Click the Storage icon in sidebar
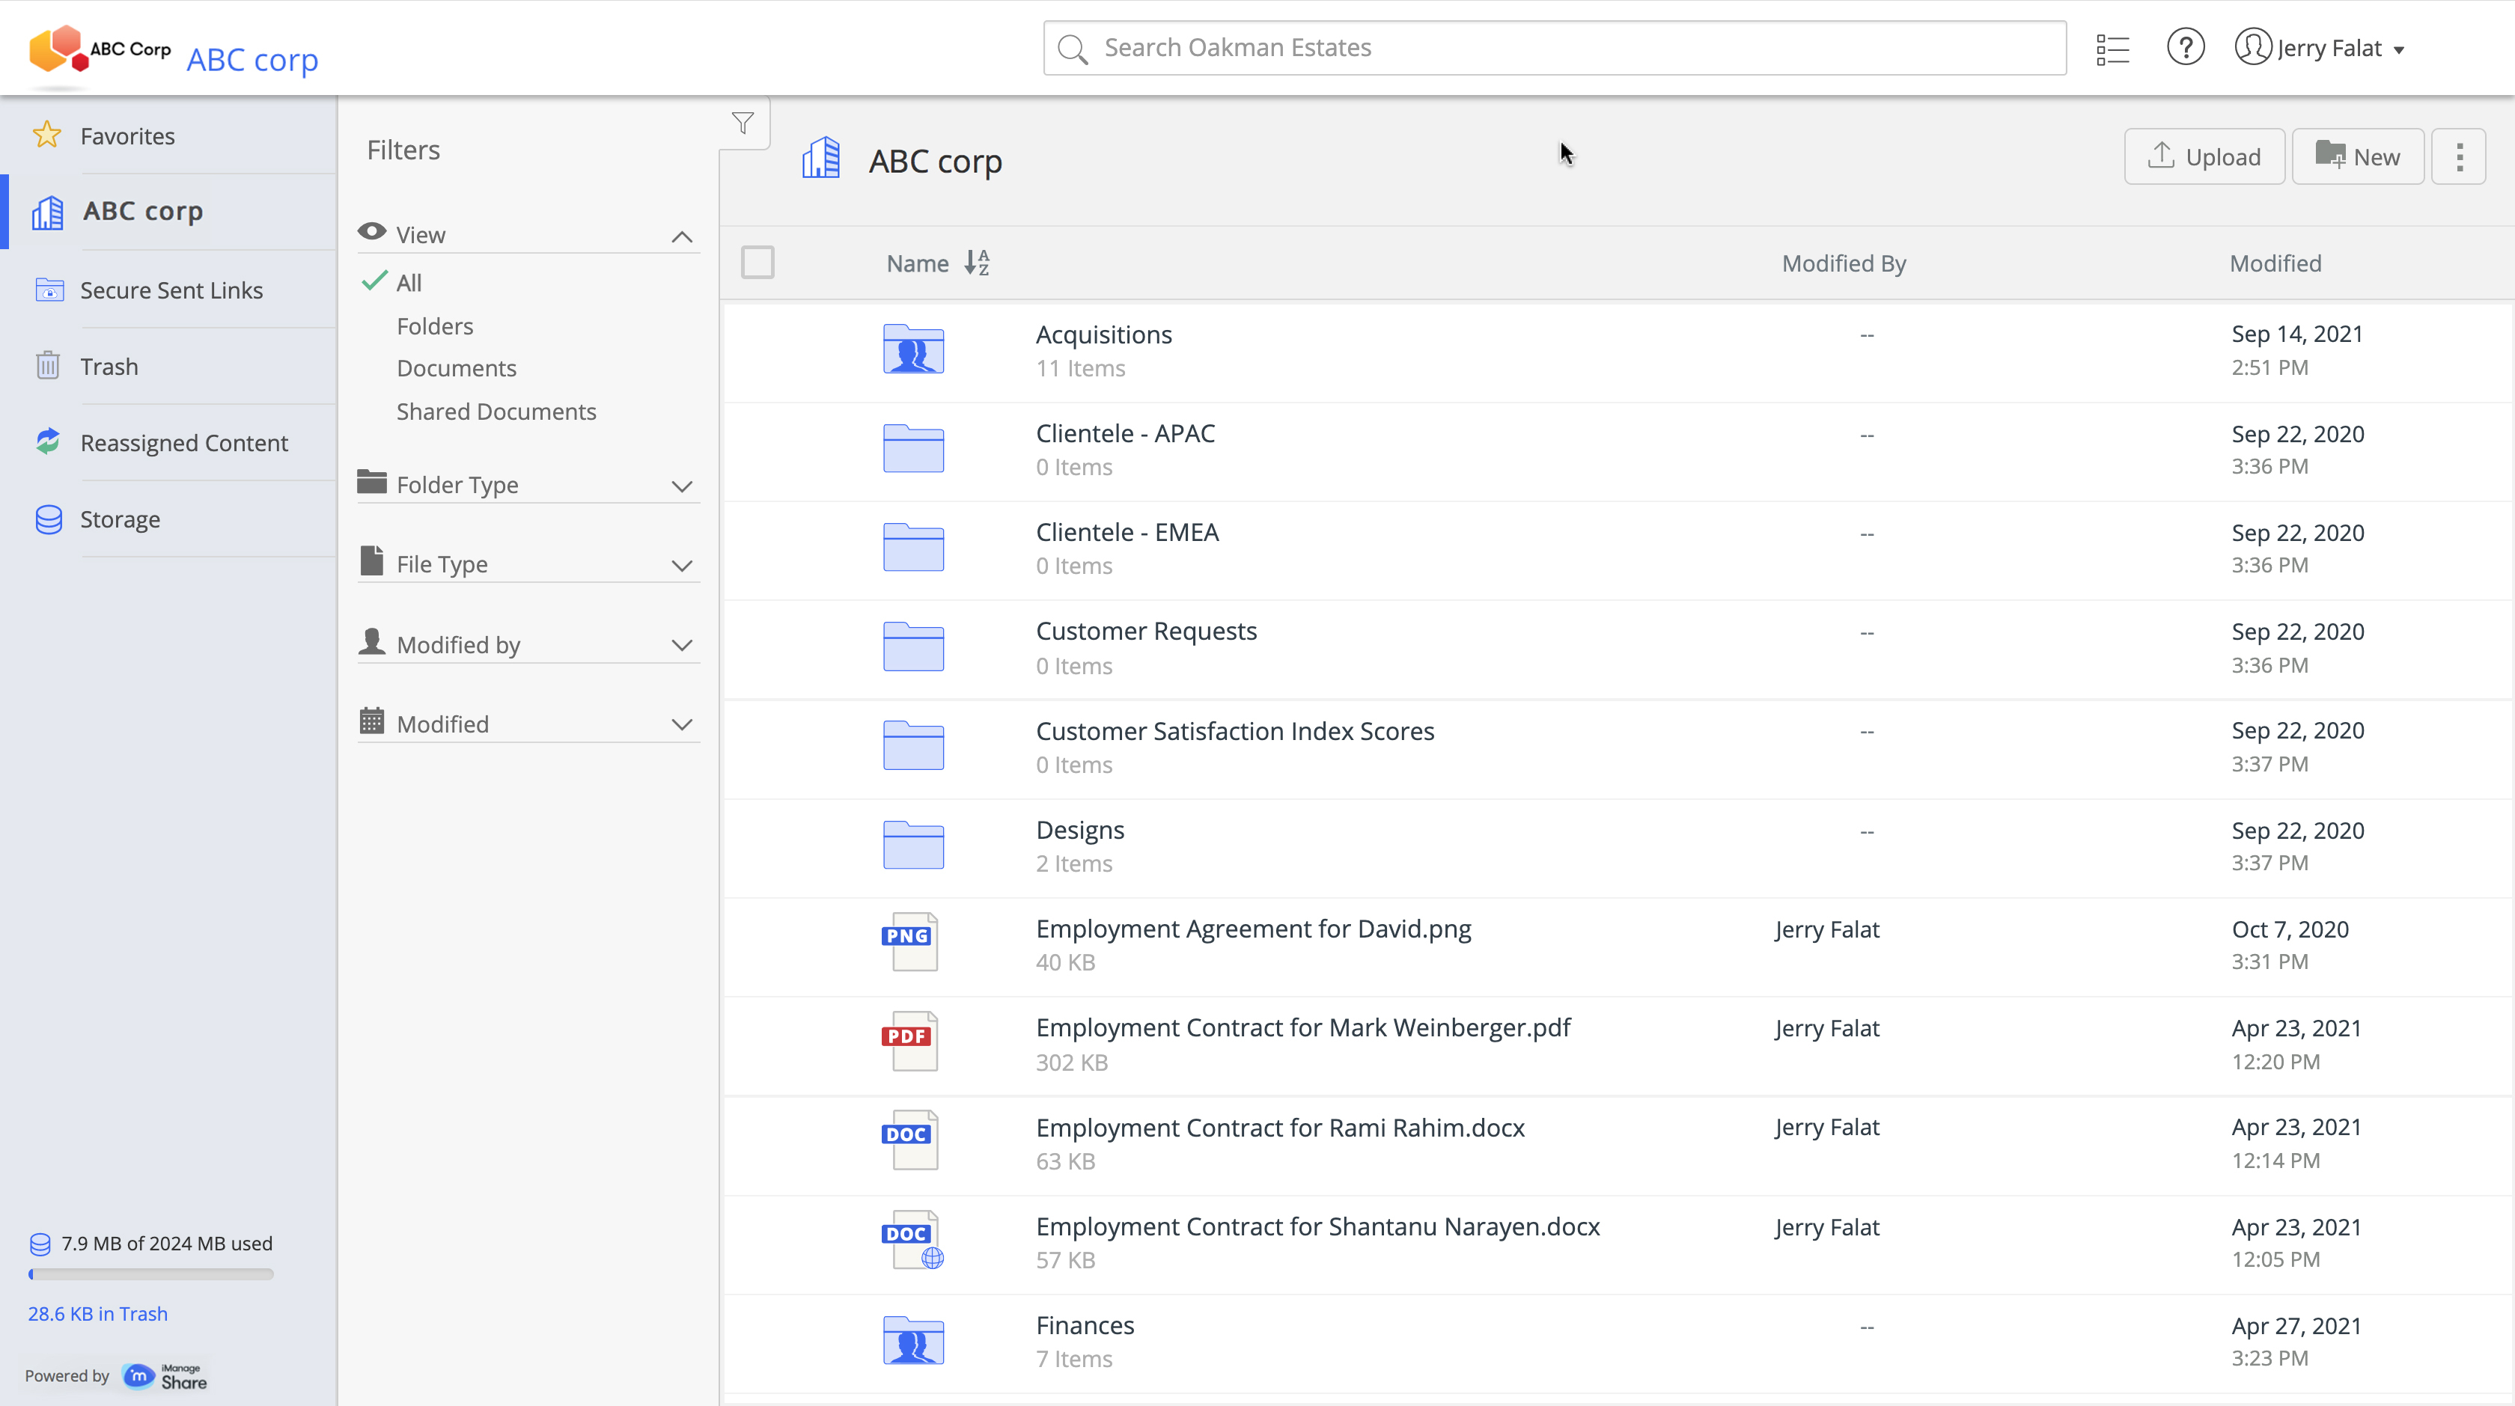Screen dimensions: 2515x1406 click(x=45, y=519)
